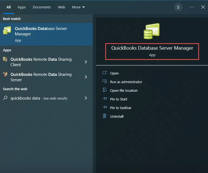Click the QuickBooks Remote Data Sharing Server icon

tap(5, 74)
